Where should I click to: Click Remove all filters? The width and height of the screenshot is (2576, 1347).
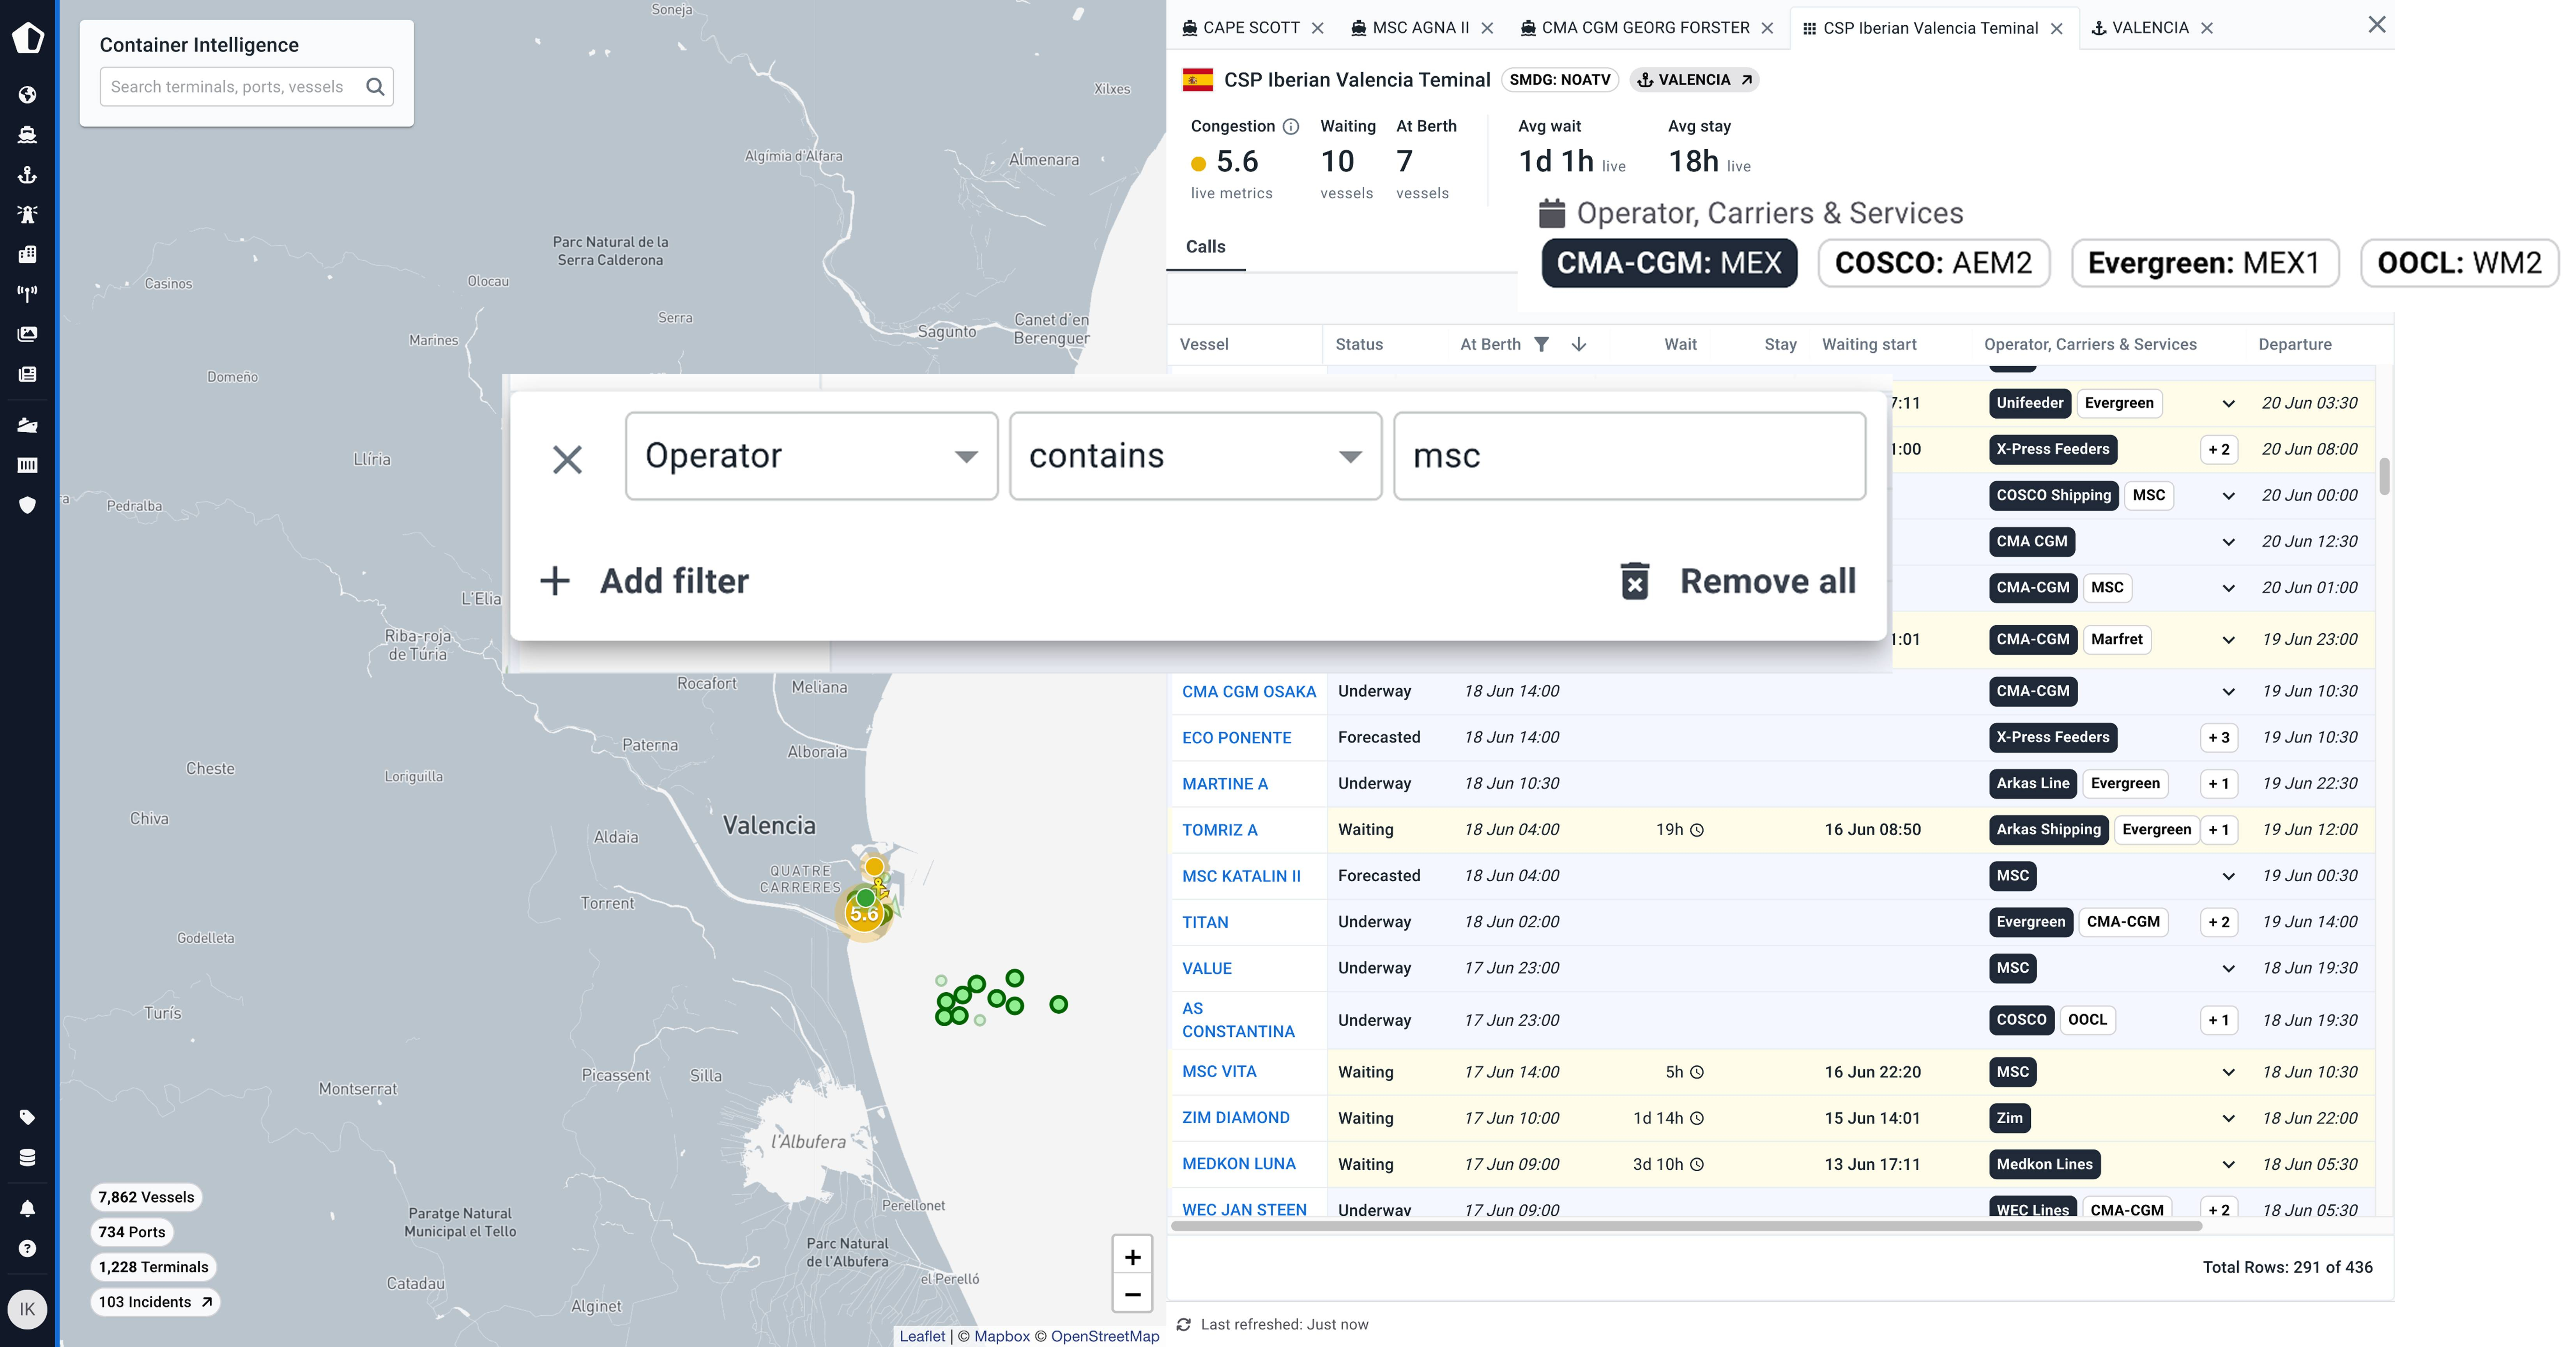coord(1738,581)
